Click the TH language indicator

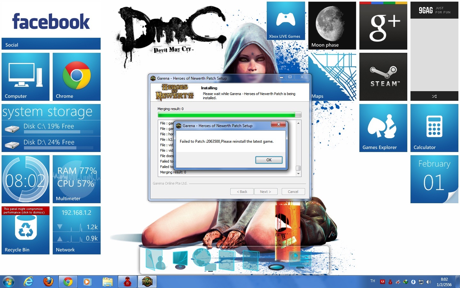coord(372,281)
